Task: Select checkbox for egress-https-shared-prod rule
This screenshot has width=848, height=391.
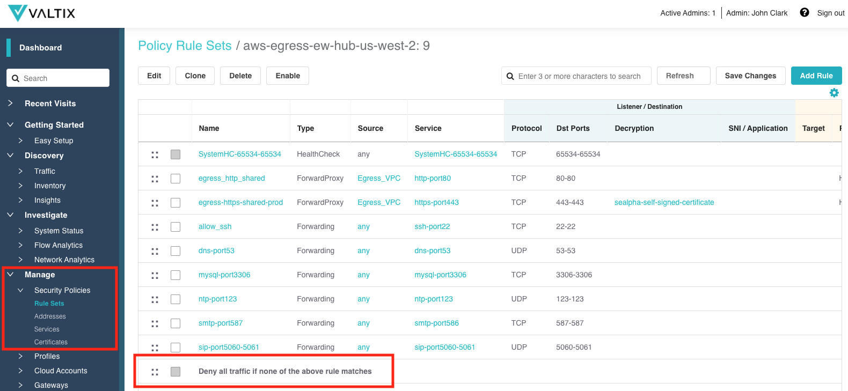Action: click(x=176, y=203)
